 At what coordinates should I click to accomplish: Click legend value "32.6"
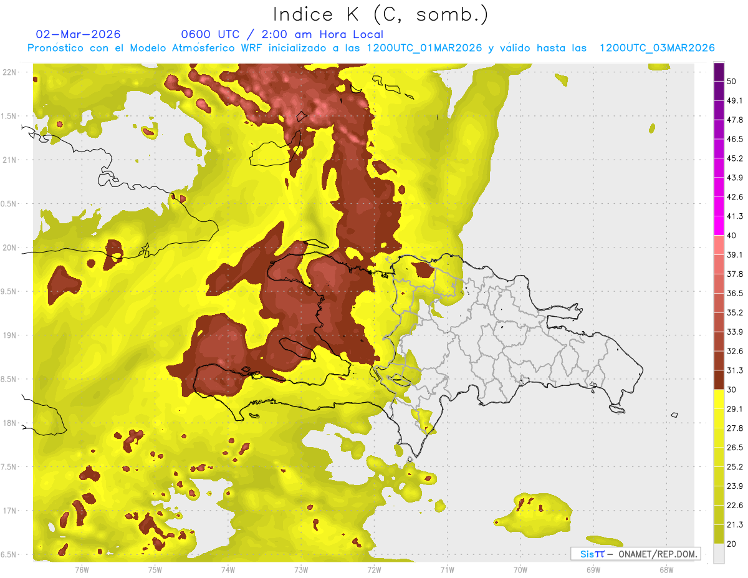click(x=735, y=351)
